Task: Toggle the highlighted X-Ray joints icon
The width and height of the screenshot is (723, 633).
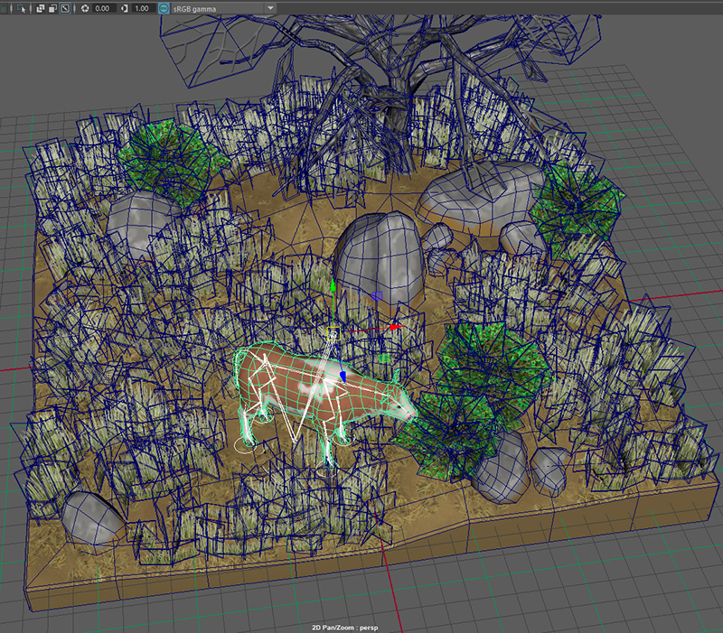Action: 65,8
